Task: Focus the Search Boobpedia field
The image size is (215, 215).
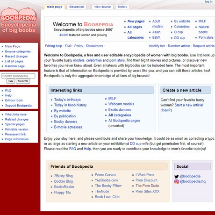Action: pyautogui.click(x=18, y=76)
